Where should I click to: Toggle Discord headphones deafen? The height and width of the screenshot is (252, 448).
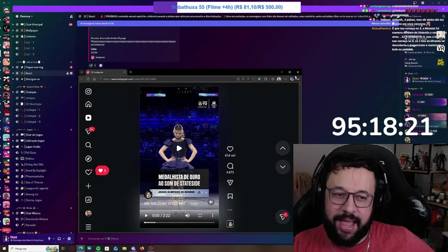tap(59, 239)
